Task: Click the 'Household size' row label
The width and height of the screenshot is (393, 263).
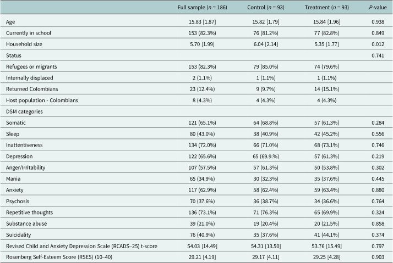Action: (x=24, y=44)
